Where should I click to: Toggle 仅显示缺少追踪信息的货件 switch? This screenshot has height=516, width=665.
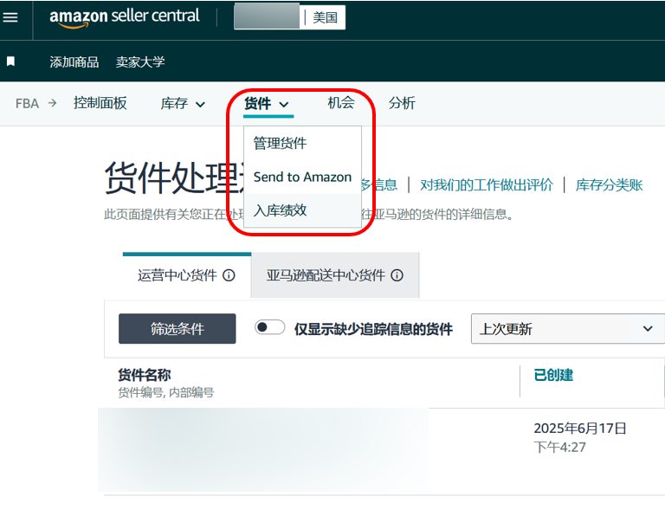(270, 327)
